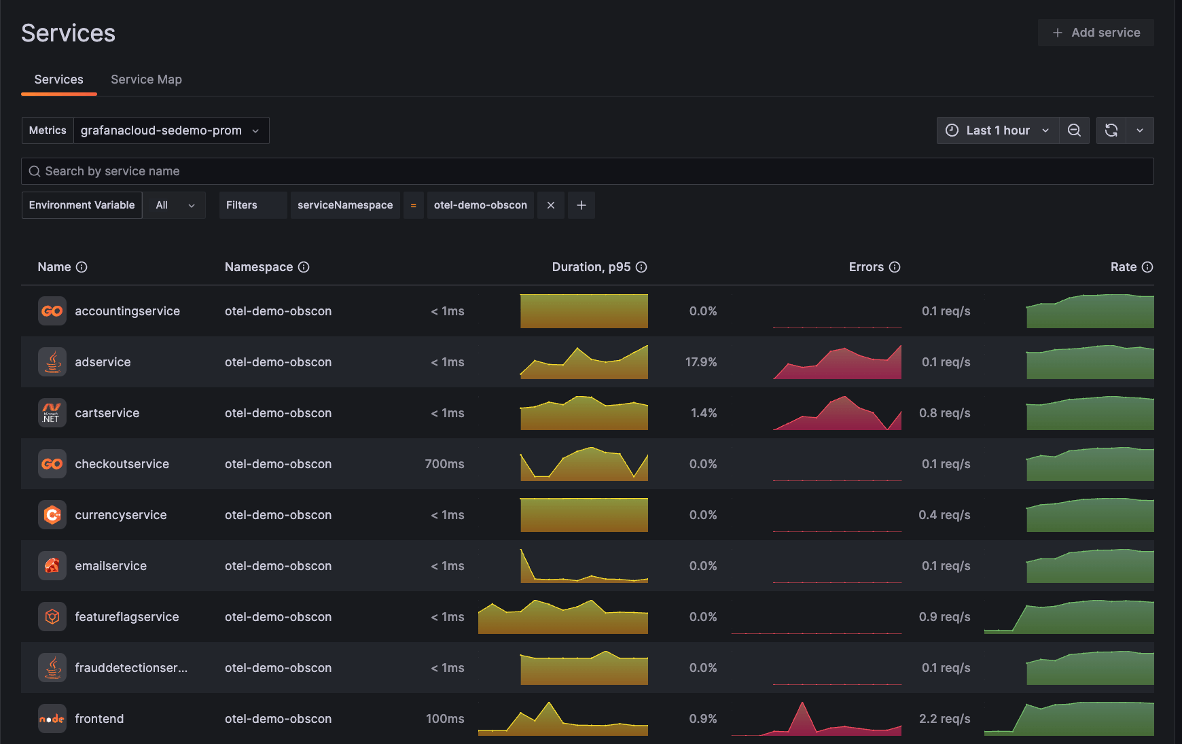Screen dimensions: 1182x744
Task: Select the Java icon next to adservice
Action: 52,361
